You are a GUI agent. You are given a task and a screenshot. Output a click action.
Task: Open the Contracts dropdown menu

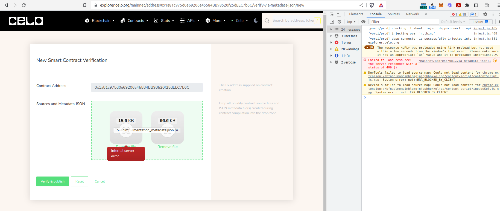click(134, 21)
